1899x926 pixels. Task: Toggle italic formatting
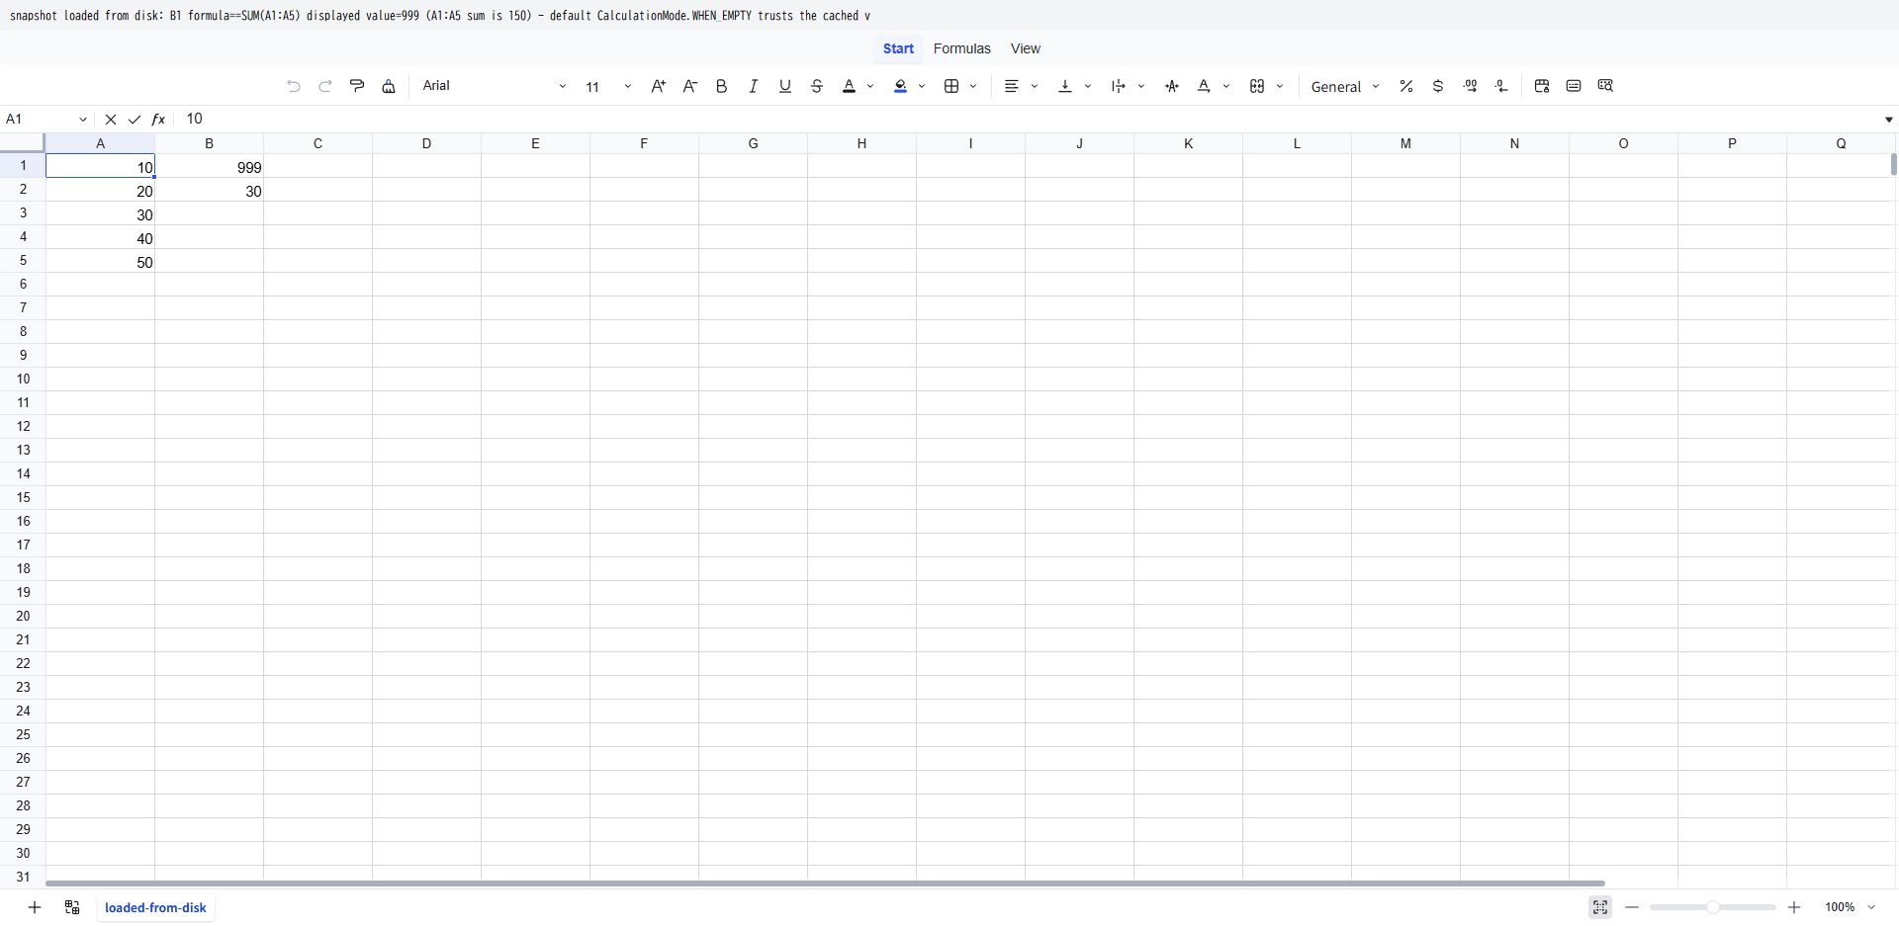click(x=754, y=86)
